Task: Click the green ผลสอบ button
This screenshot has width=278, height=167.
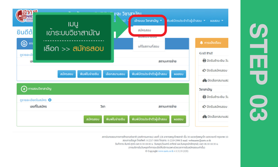Action: click(178, 119)
